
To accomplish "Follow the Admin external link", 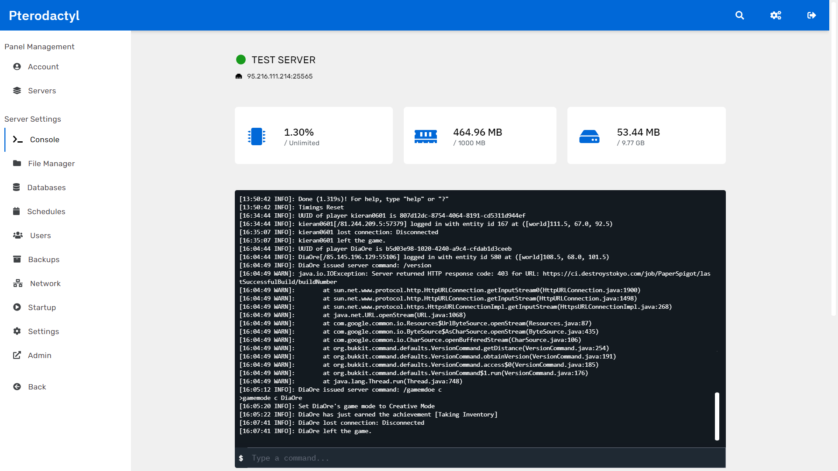I will tap(39, 355).
